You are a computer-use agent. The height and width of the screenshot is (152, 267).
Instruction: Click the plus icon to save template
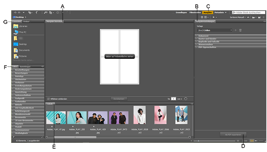pyautogui.click(x=235, y=30)
